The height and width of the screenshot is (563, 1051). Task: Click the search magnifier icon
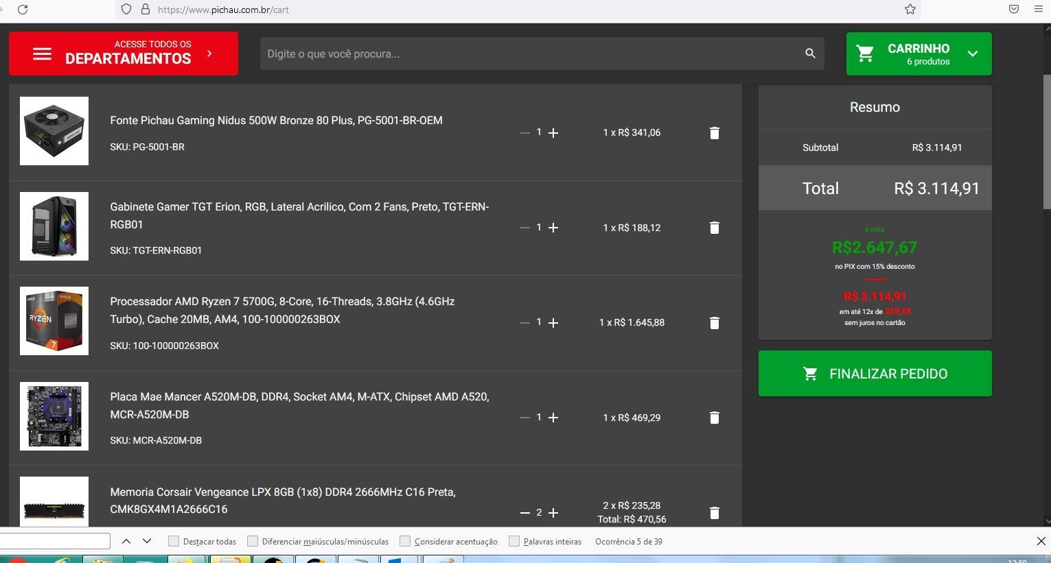coord(810,53)
